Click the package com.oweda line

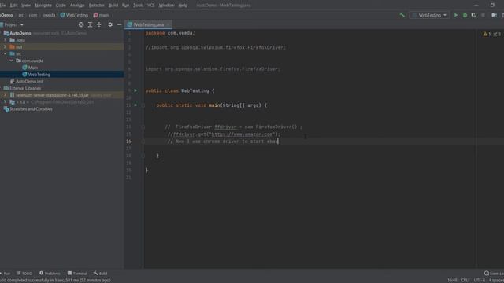click(170, 33)
